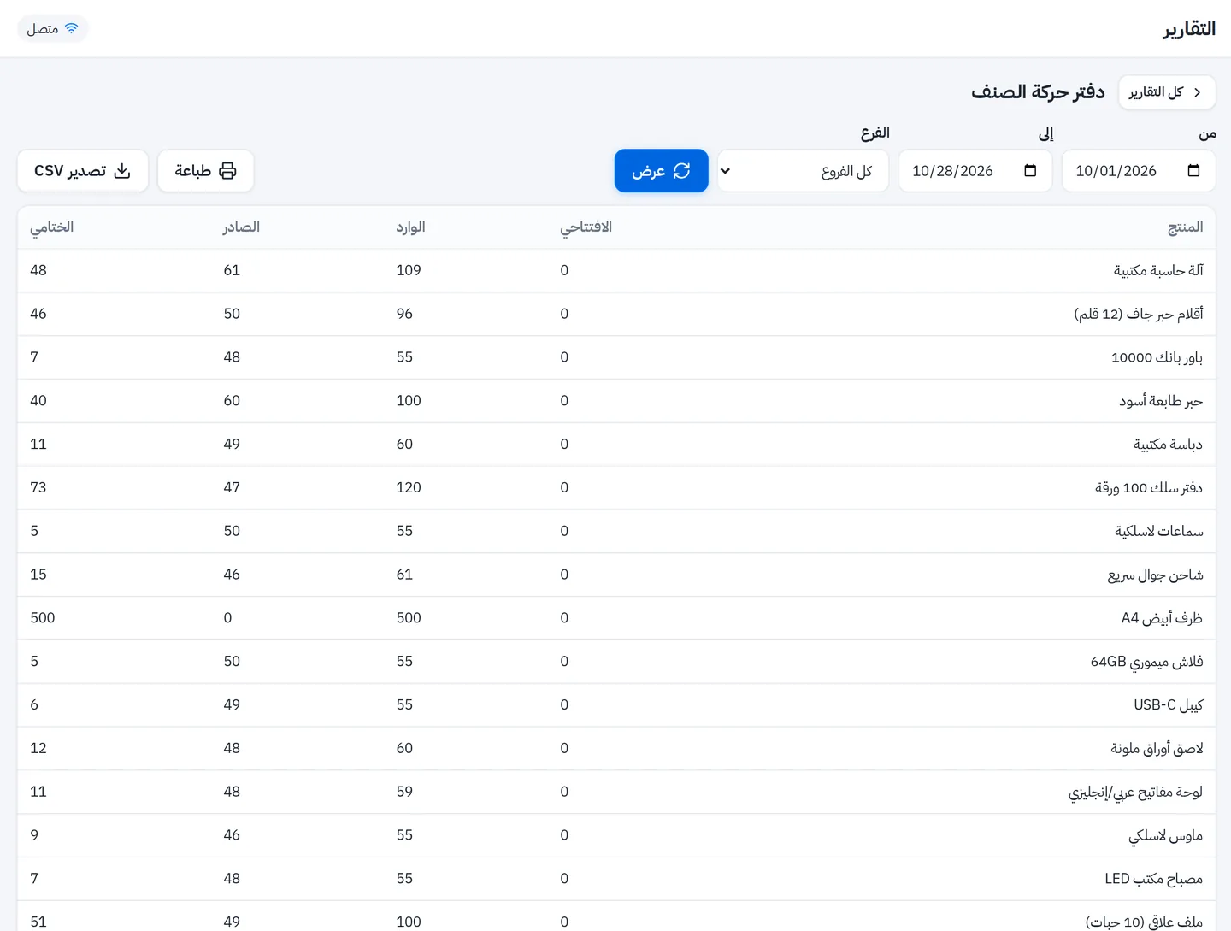Select the product ماوس لاسلكي
This screenshot has height=931, width=1231.
(616, 835)
